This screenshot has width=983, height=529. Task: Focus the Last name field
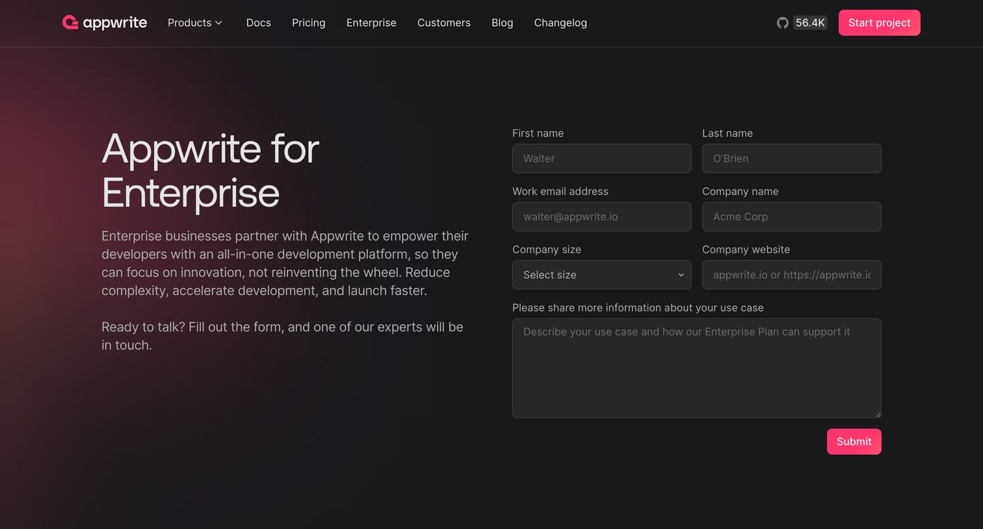(x=791, y=159)
